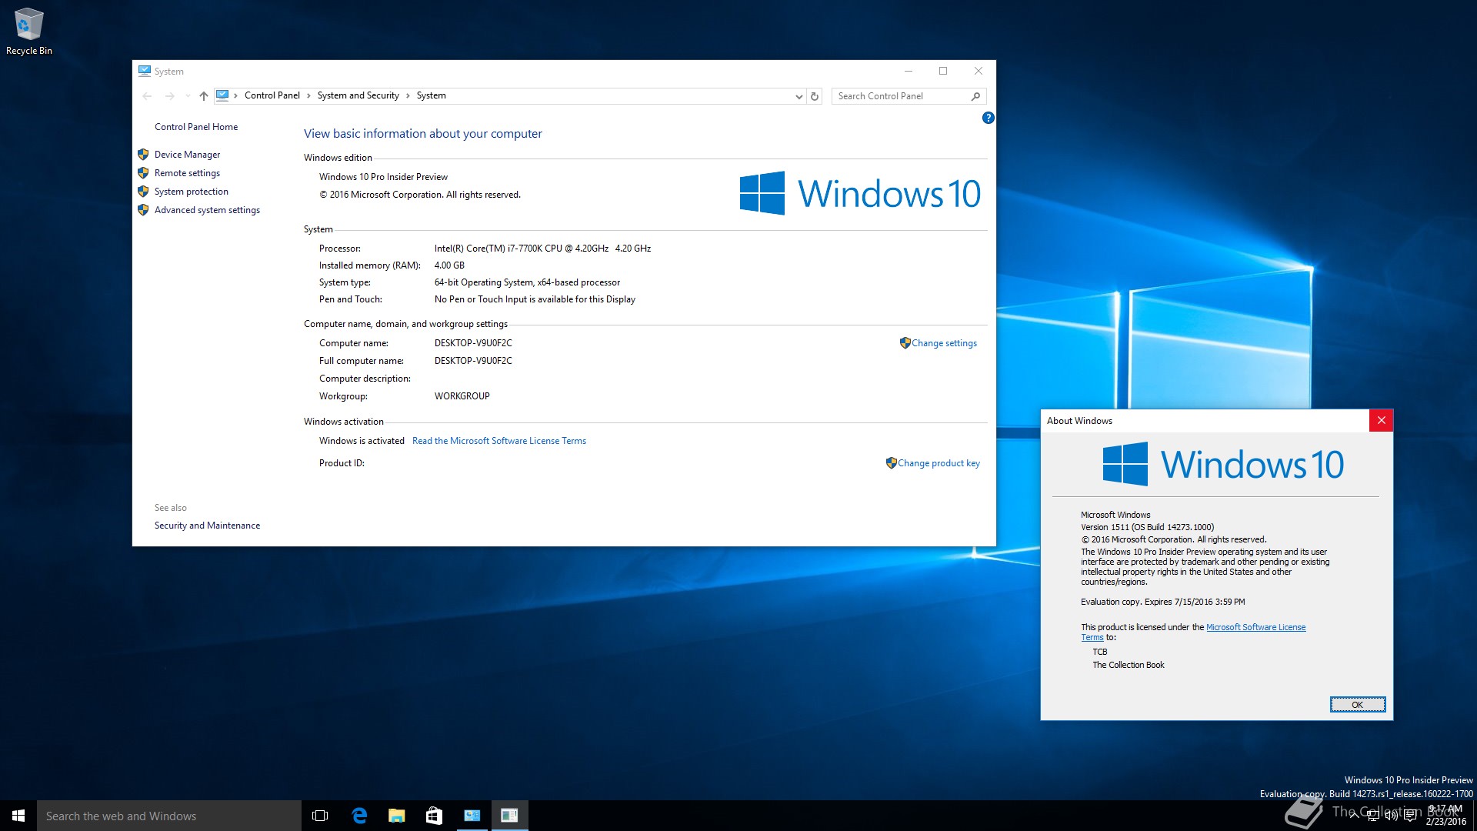Click the back navigation arrow
Viewport: 1477px width, 831px height.
tap(147, 96)
